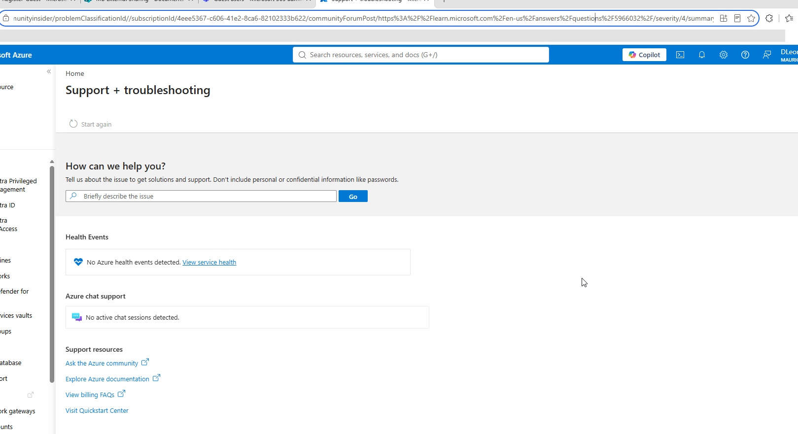
Task: Click the favorite star in the address bar
Action: (x=751, y=18)
